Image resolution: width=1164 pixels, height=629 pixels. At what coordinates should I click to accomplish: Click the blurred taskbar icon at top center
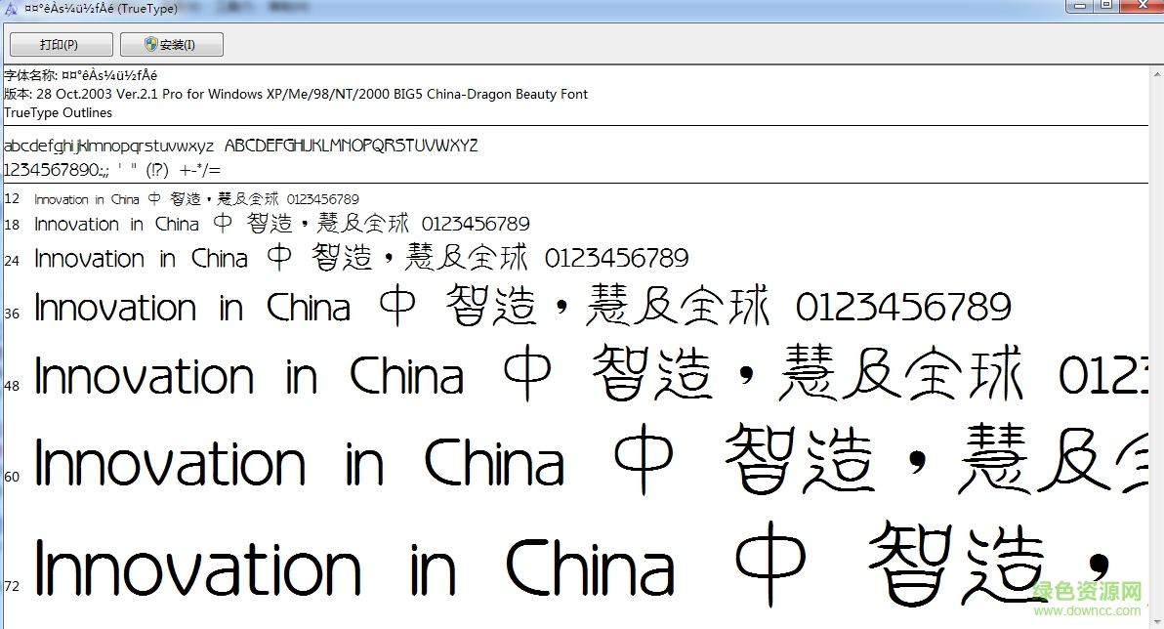tap(234, 5)
